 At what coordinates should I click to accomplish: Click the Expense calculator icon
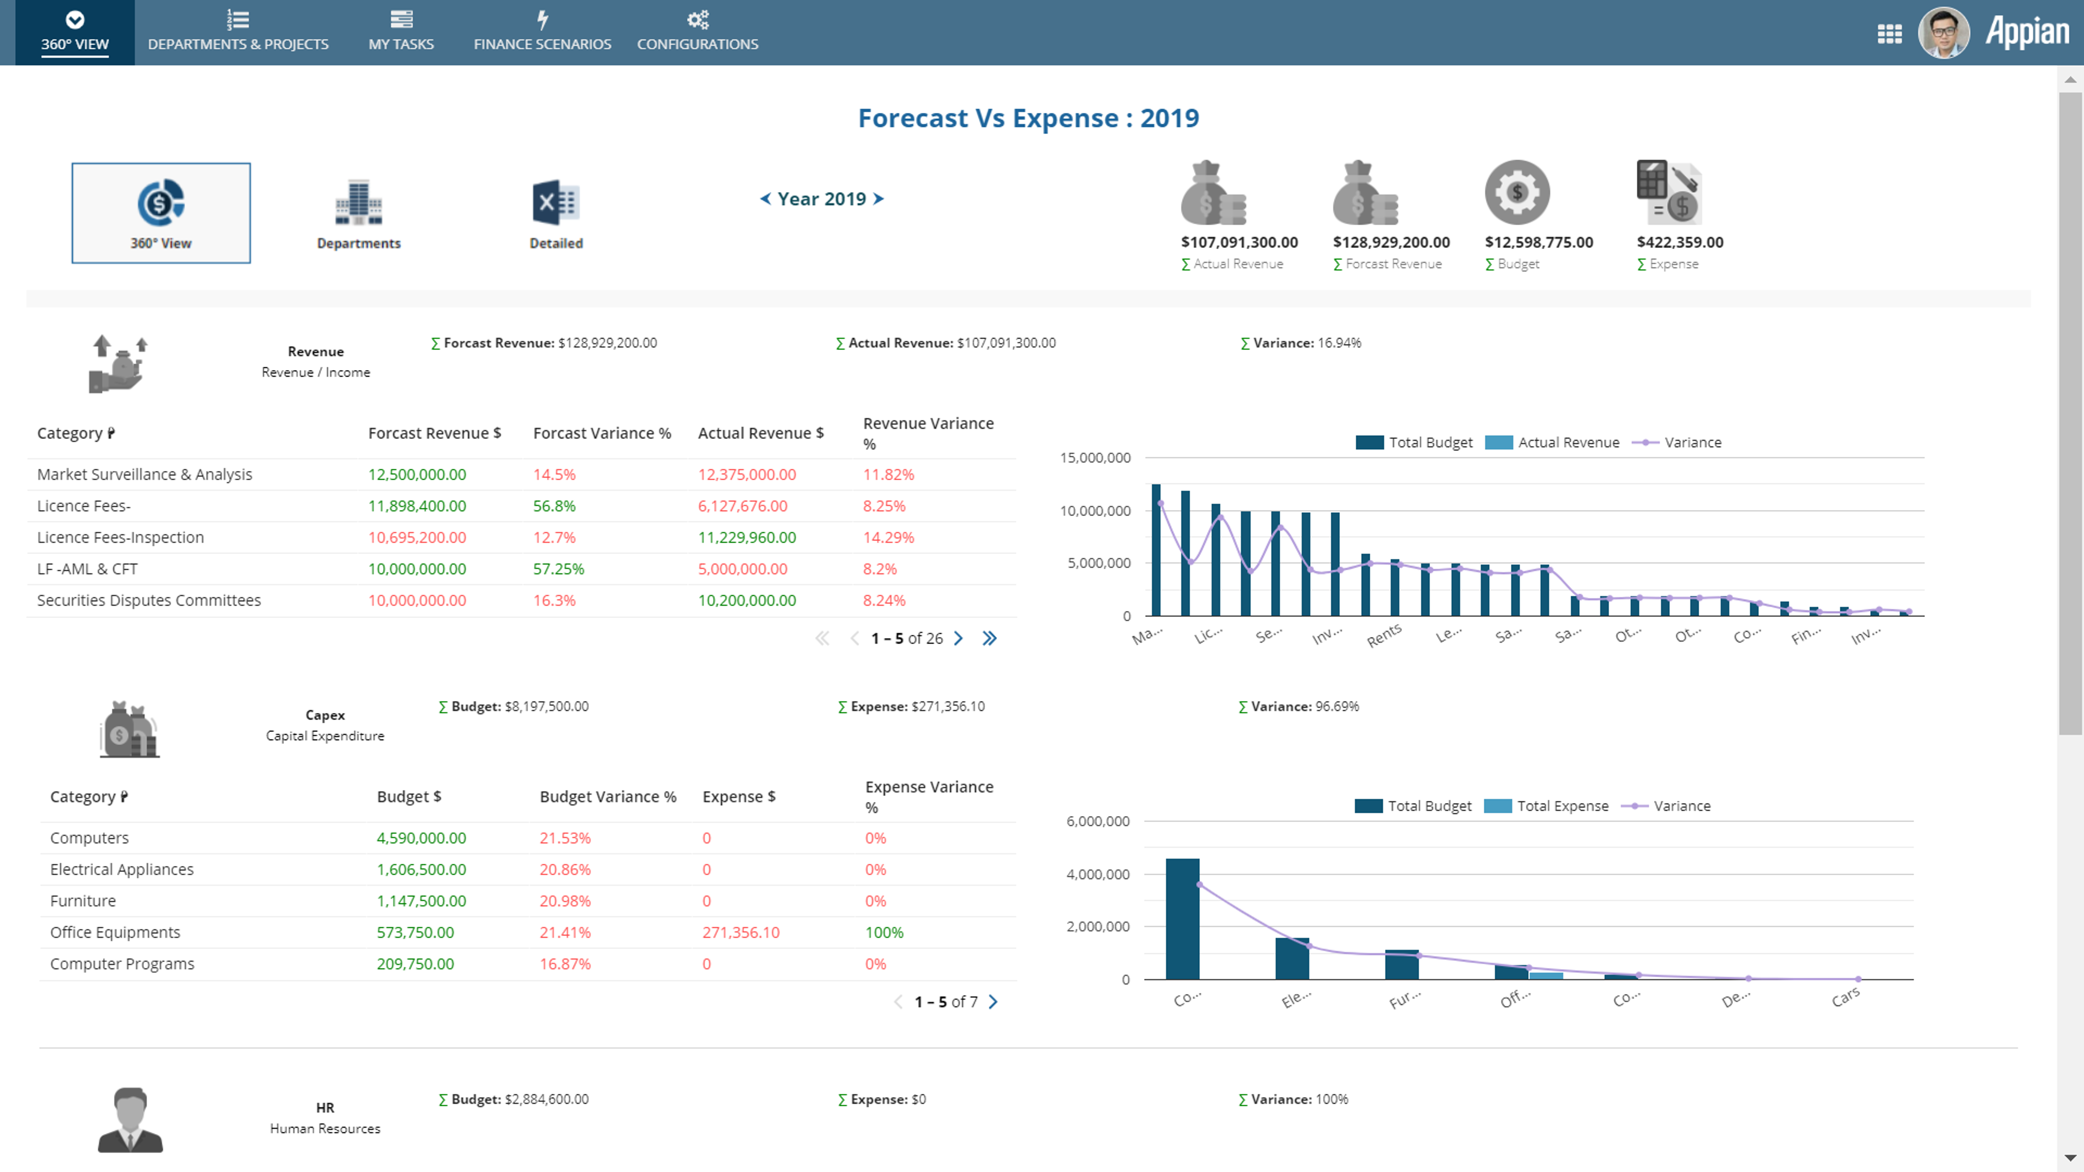tap(1669, 193)
